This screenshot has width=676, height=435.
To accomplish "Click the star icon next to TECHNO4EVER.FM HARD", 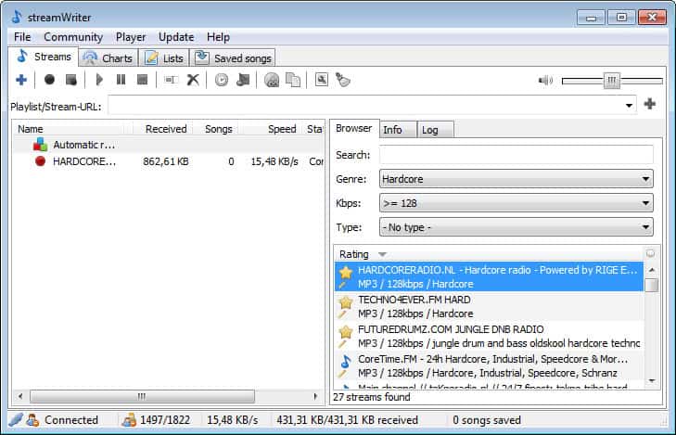I will [345, 301].
